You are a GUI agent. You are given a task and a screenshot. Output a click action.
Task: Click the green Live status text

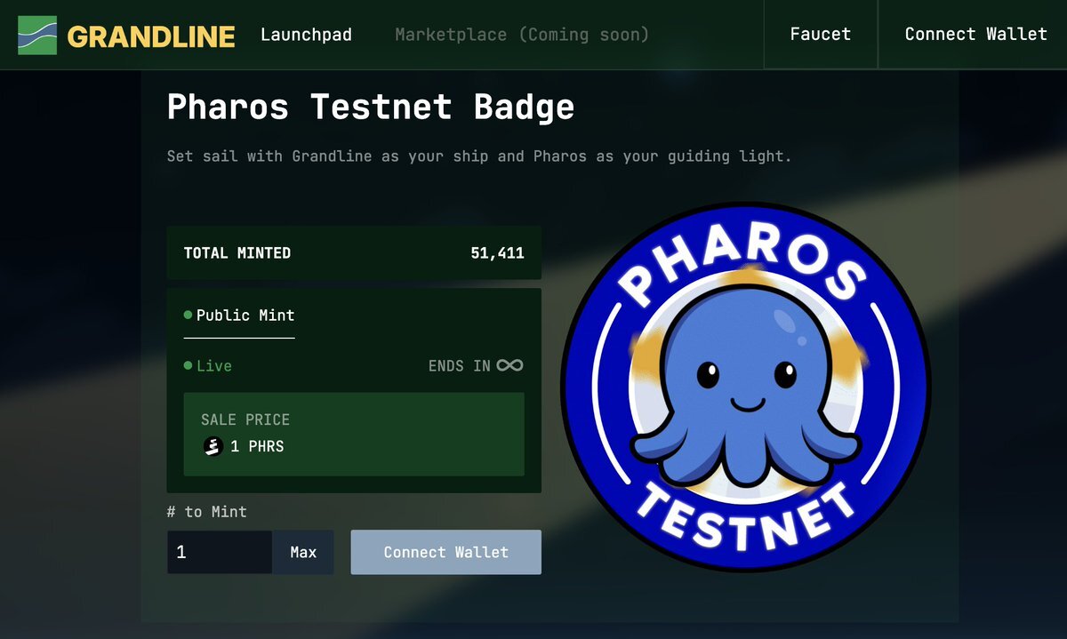pyautogui.click(x=214, y=365)
